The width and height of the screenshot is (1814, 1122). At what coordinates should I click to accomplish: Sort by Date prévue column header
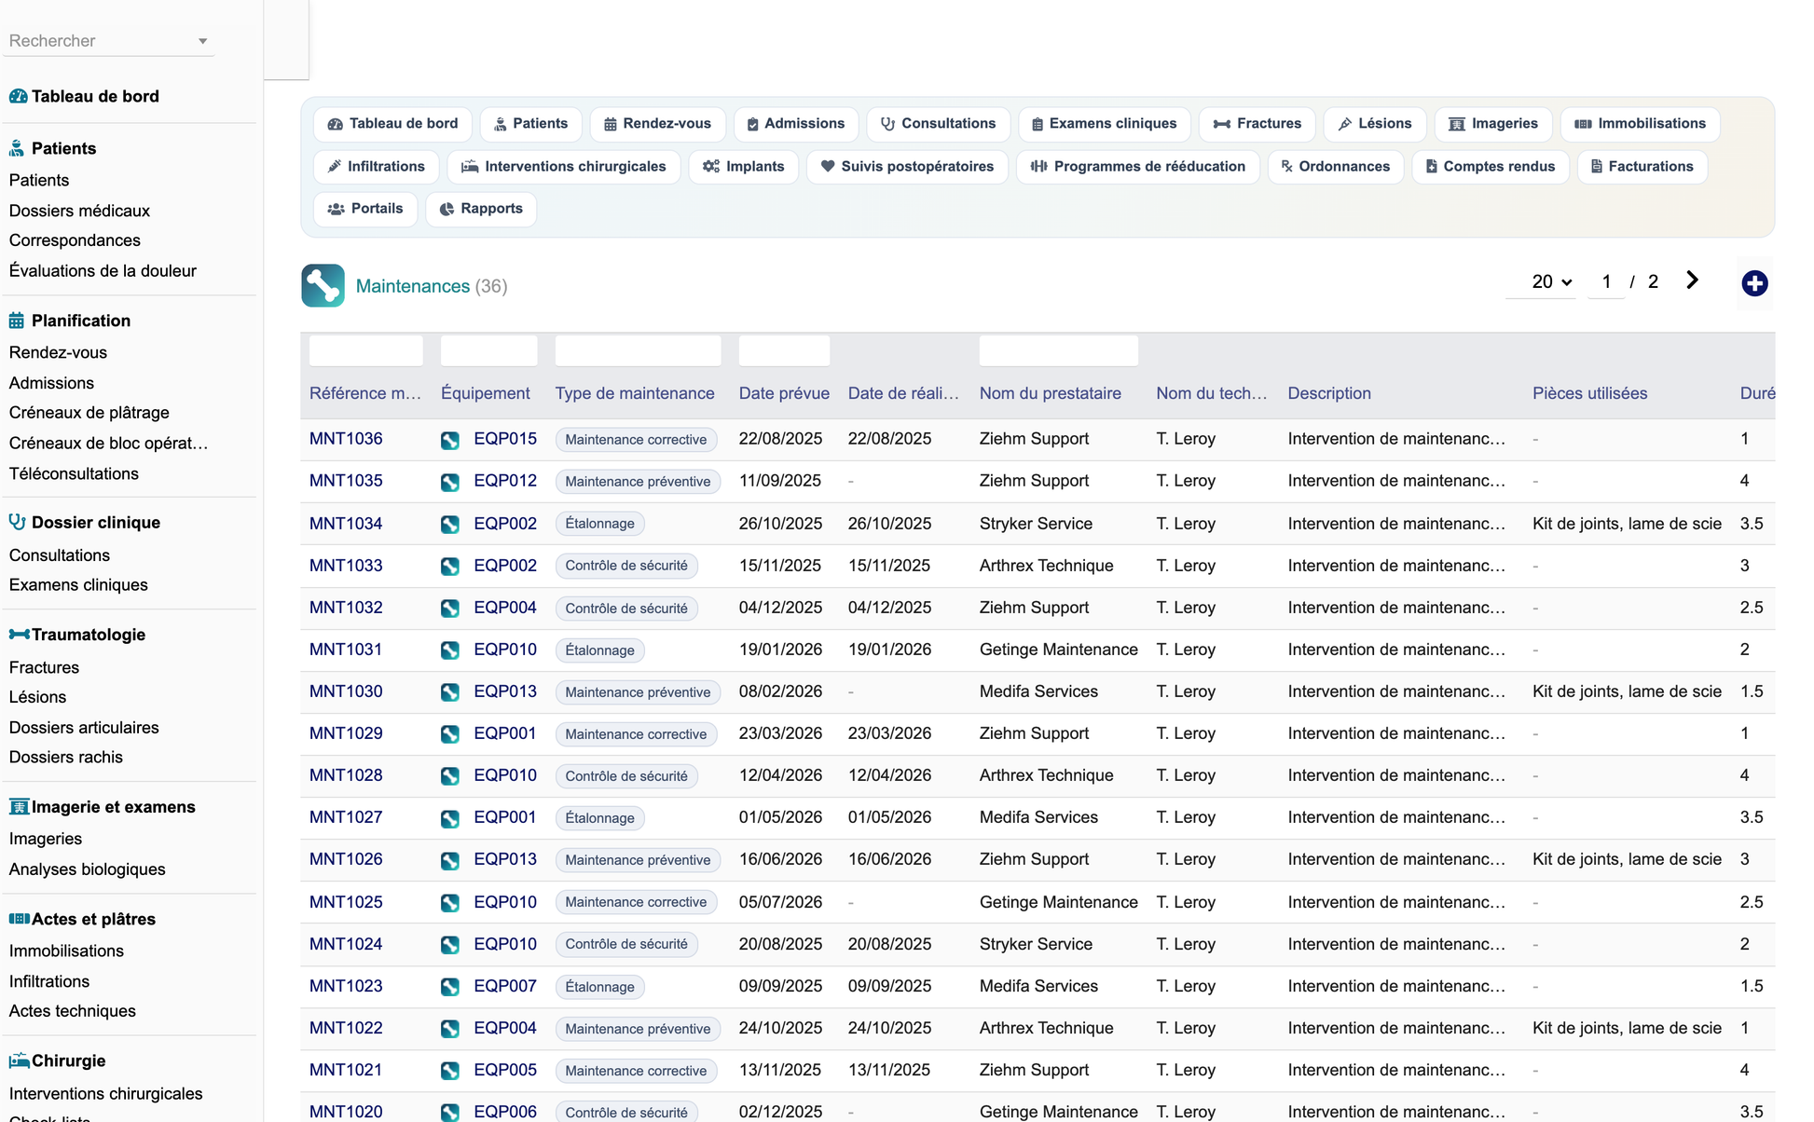784,393
